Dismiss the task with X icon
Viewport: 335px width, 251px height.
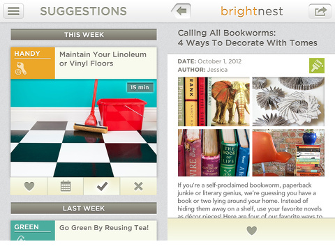click(138, 186)
